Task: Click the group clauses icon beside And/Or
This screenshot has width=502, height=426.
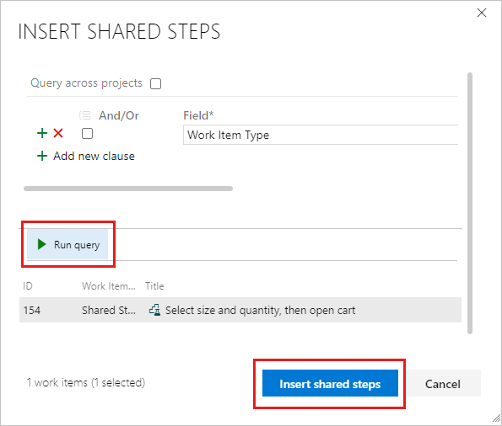Action: (x=85, y=115)
